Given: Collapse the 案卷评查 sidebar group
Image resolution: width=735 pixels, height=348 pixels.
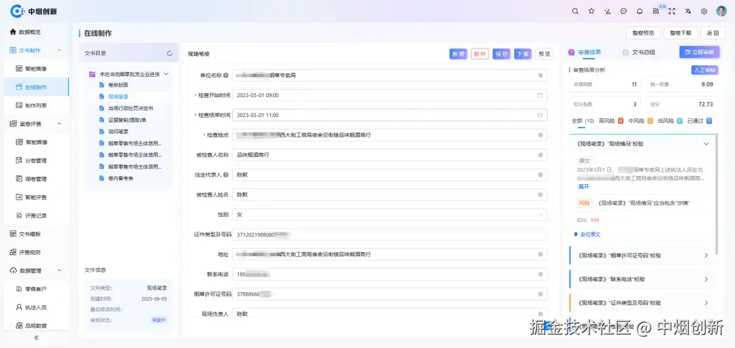Looking at the screenshot, I should point(59,124).
